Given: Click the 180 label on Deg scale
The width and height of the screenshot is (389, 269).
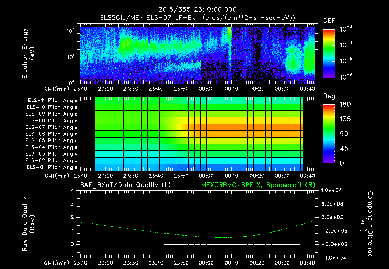Looking at the screenshot, I should click(345, 104).
